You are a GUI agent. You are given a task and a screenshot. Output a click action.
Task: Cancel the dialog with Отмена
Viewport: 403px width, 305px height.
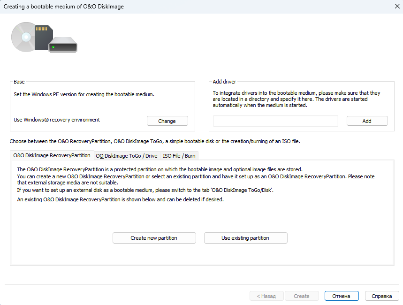341,296
